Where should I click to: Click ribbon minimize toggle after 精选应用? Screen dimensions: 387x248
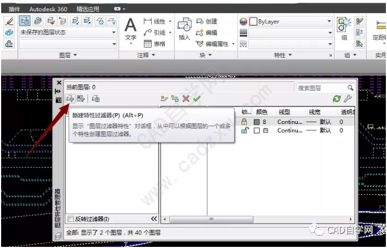[x=118, y=9]
